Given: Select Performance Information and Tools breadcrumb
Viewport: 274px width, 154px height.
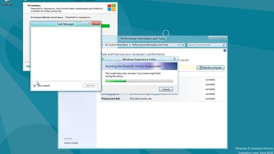Looking at the screenshot, I should (150, 45).
